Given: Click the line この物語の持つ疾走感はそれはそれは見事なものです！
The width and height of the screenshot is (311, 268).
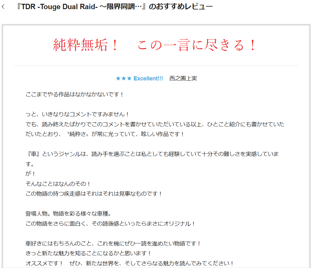Looking at the screenshot, I should 94,194.
